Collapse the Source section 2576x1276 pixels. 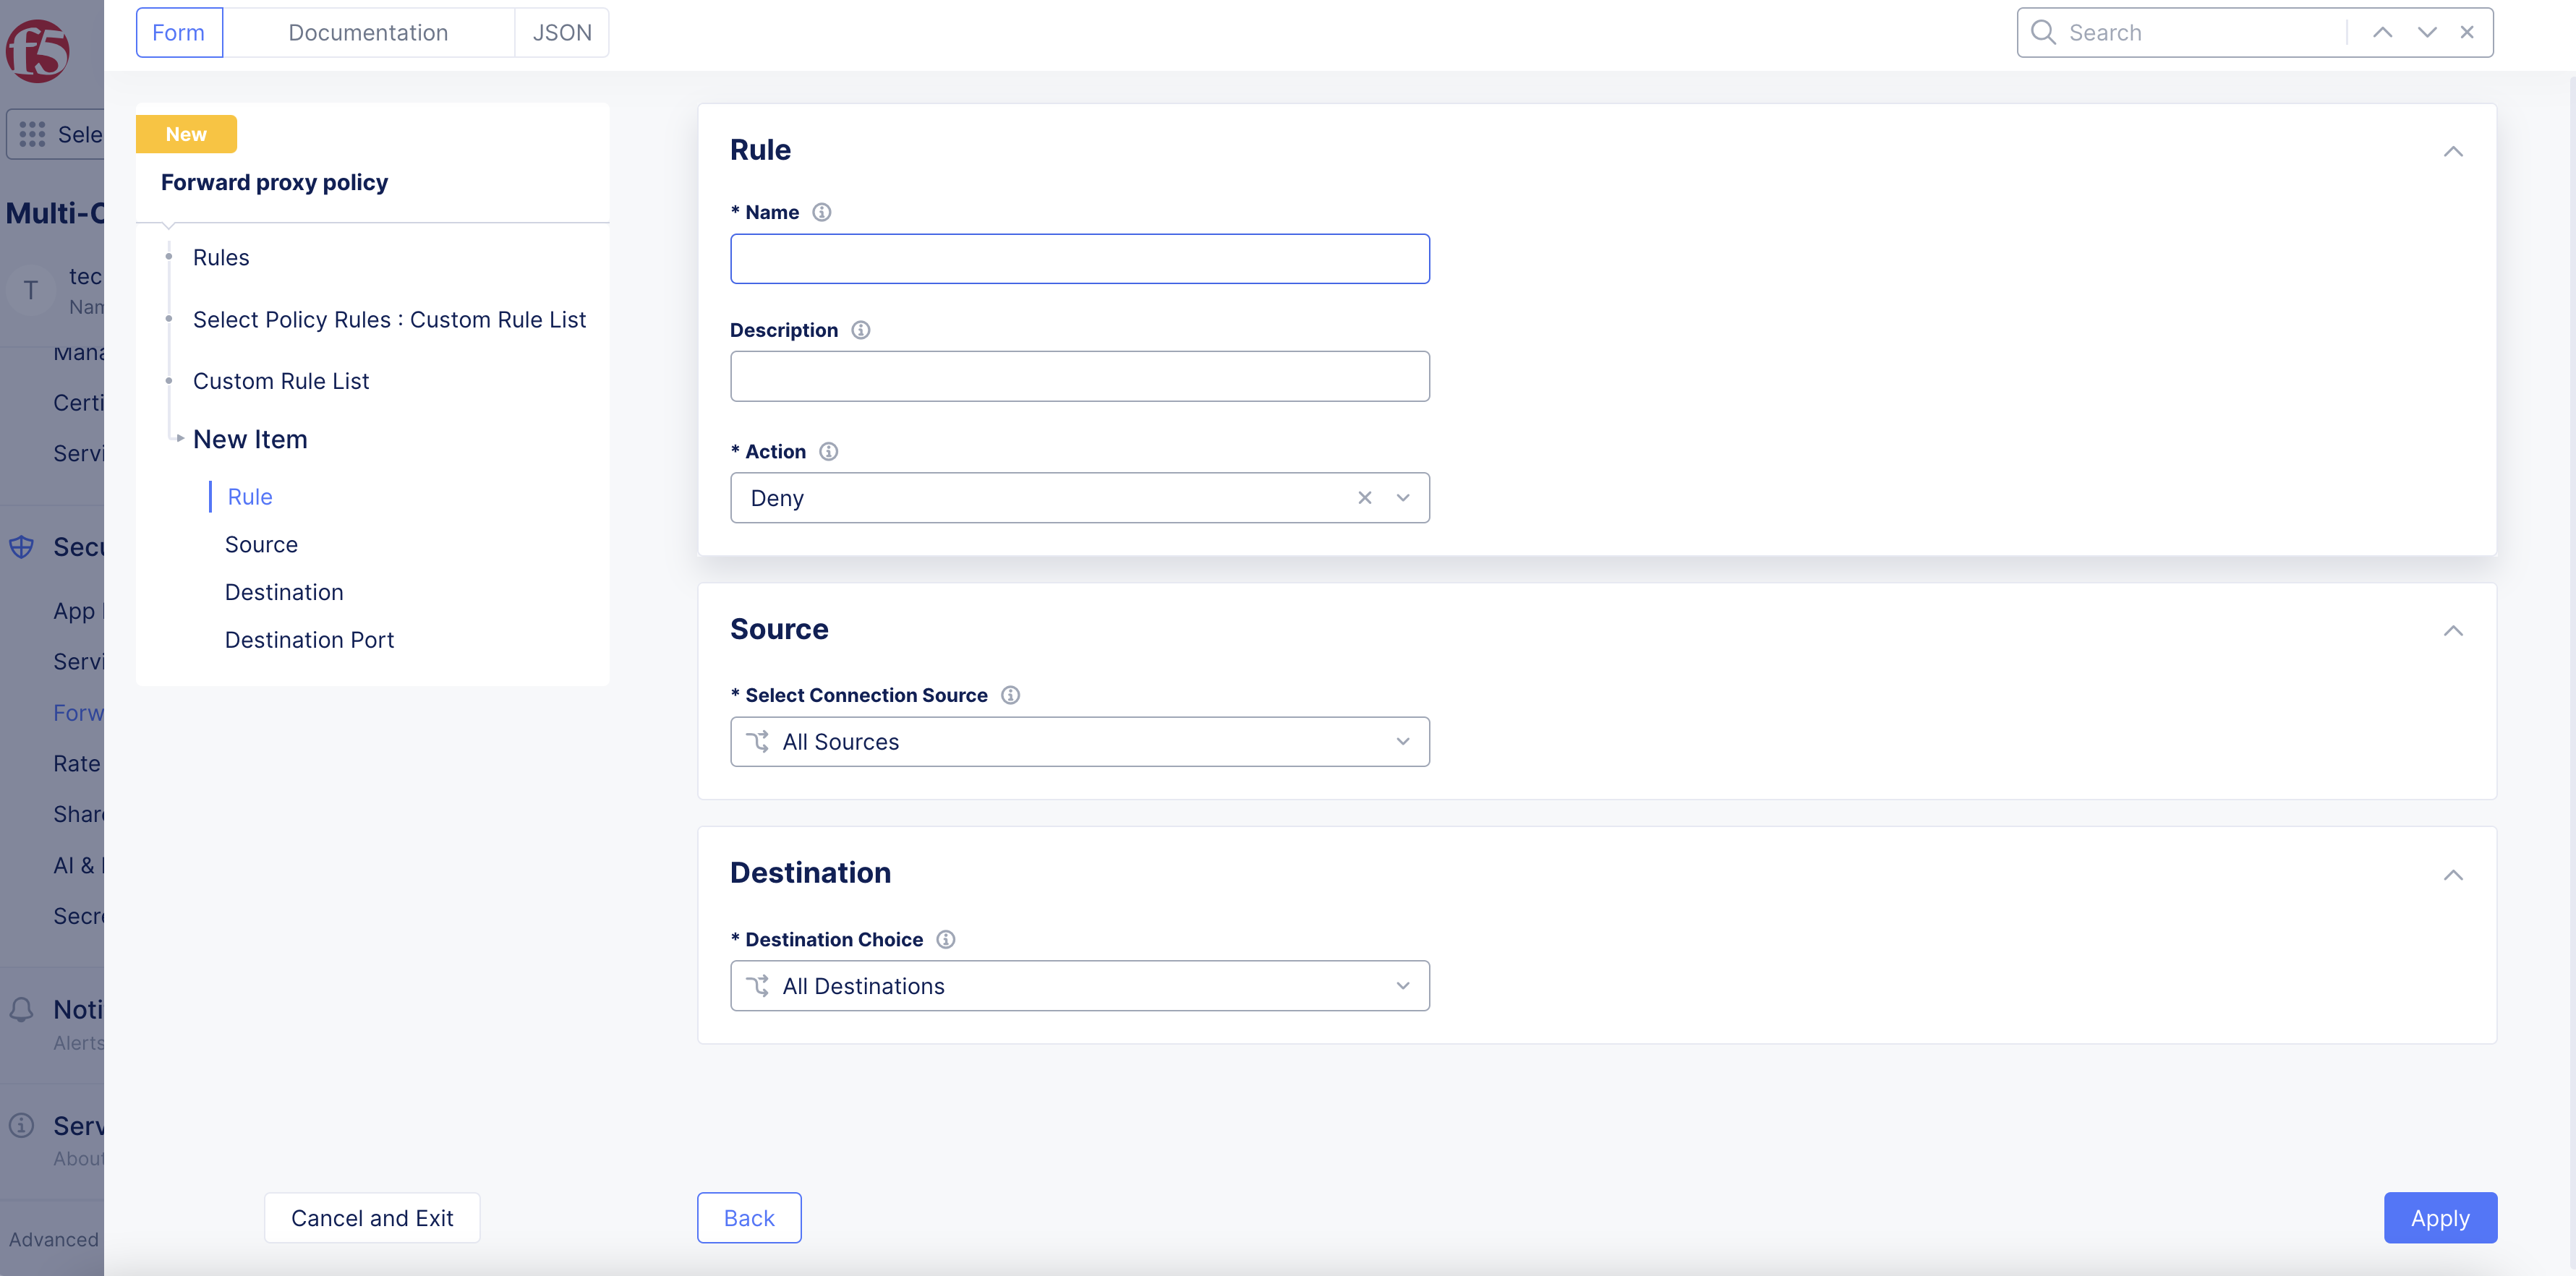[2452, 630]
